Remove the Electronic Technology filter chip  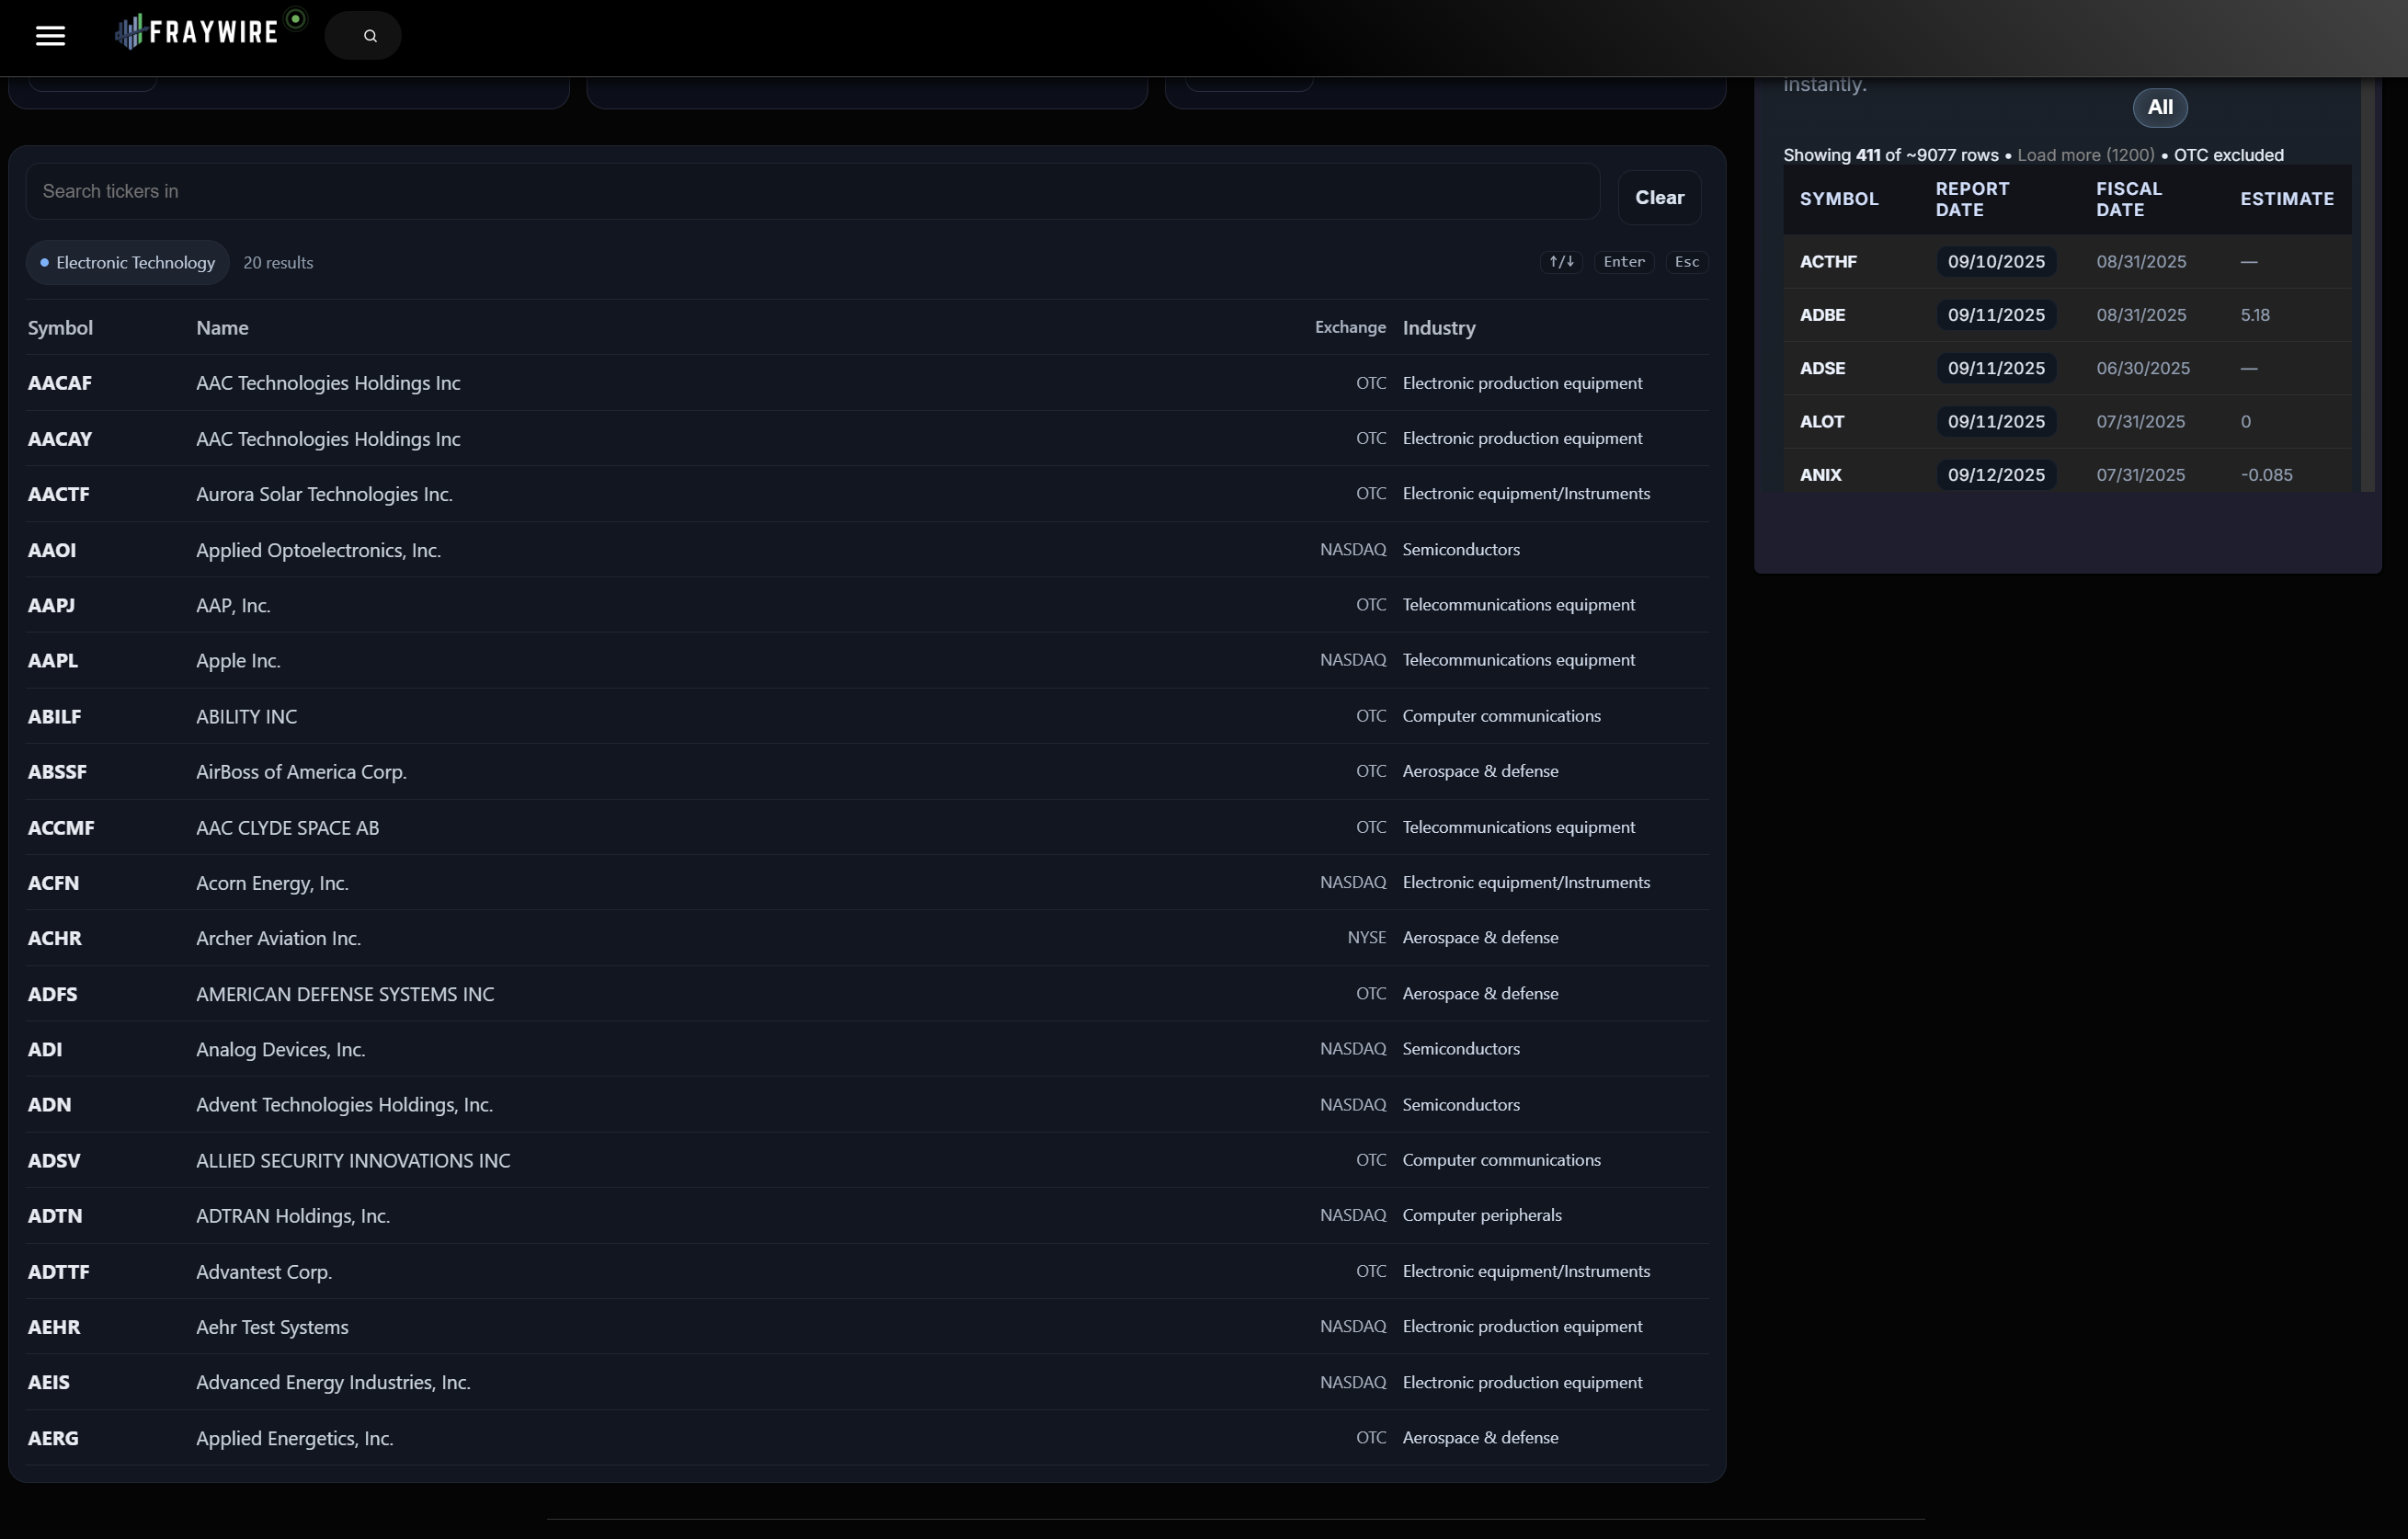127,263
